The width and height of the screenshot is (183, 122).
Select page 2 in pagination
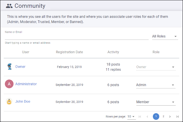(x=163, y=117)
